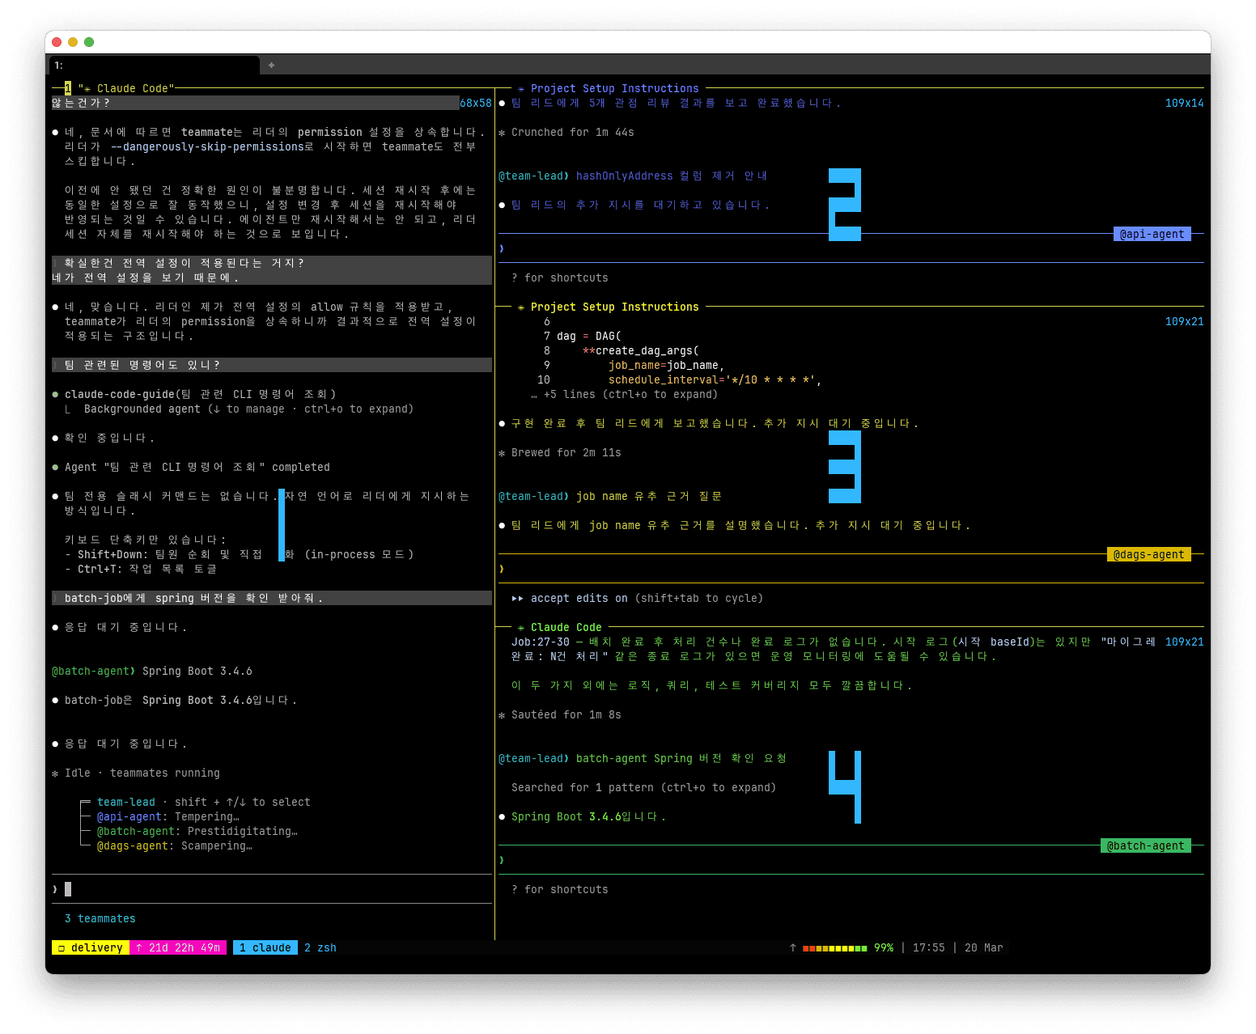Click the large pane number 4 indicator
This screenshot has width=1256, height=1034.
tap(845, 786)
